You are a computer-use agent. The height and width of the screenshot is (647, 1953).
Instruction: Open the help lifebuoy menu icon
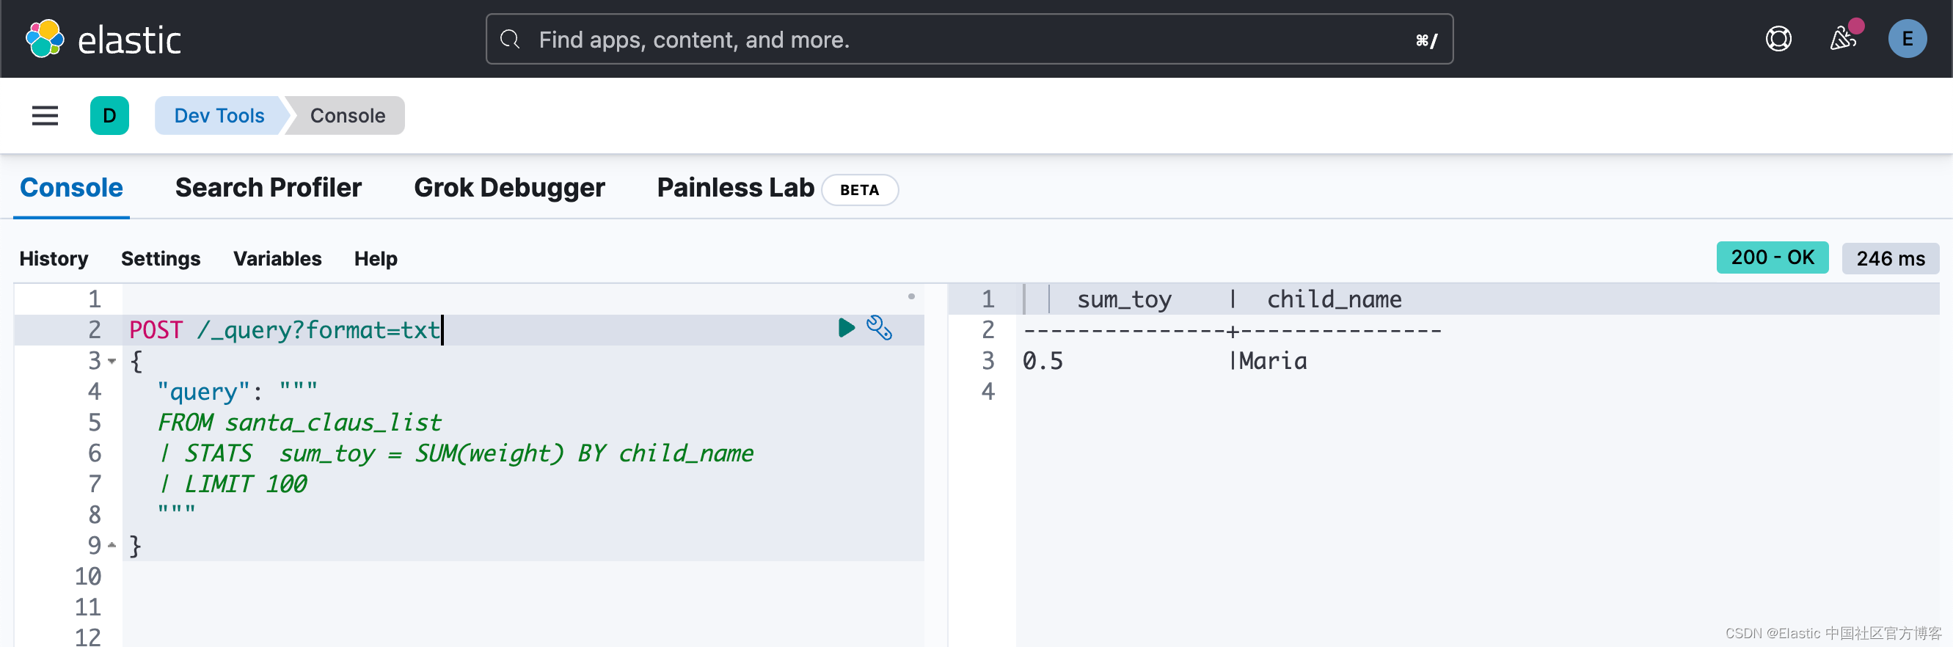click(x=1778, y=39)
